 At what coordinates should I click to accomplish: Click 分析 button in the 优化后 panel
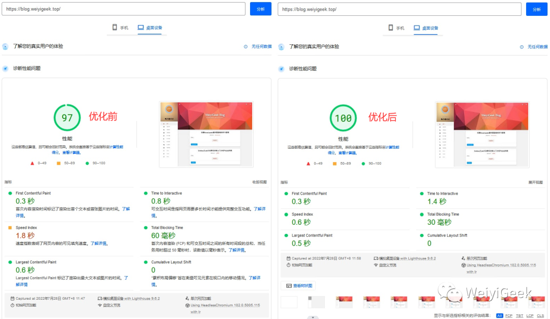(537, 9)
